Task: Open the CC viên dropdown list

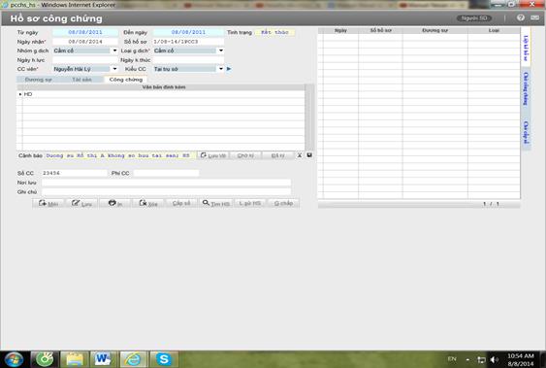Action: [x=114, y=69]
